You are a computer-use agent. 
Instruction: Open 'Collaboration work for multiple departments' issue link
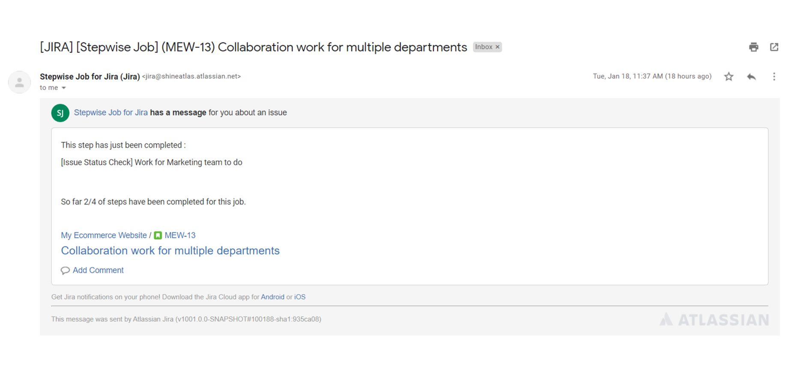[x=170, y=251]
